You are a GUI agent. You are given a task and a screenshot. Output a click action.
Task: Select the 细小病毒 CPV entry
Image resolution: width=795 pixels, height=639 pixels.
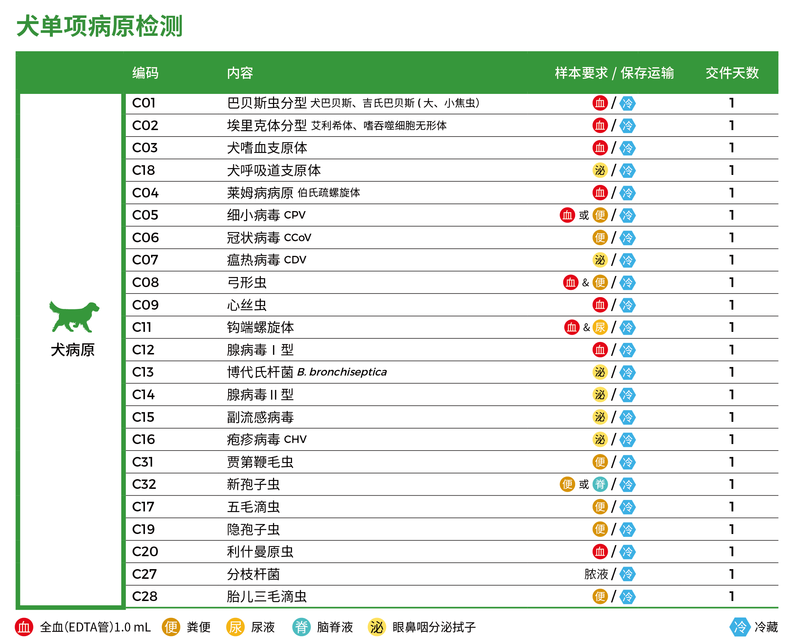point(266,215)
